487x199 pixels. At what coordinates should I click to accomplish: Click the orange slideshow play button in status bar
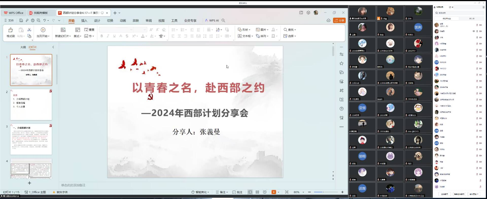pos(274,192)
